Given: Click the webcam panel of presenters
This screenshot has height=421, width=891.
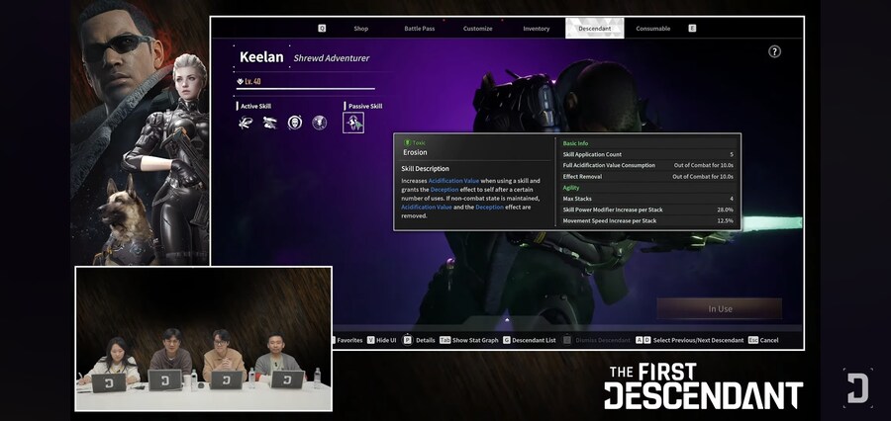Looking at the screenshot, I should 203,337.
